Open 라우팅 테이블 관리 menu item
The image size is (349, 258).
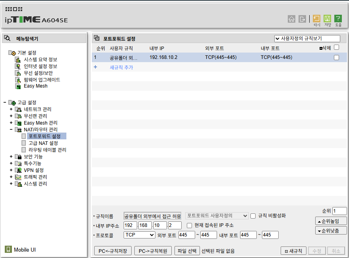pyautogui.click(x=47, y=150)
